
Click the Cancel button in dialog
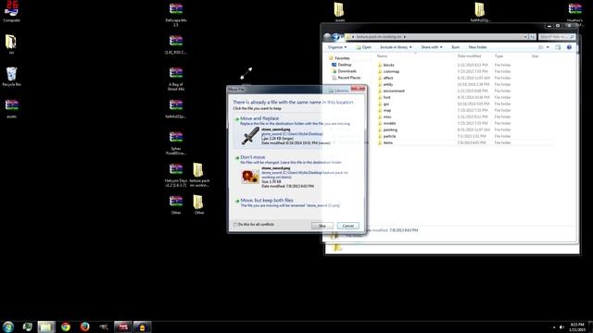(x=348, y=226)
